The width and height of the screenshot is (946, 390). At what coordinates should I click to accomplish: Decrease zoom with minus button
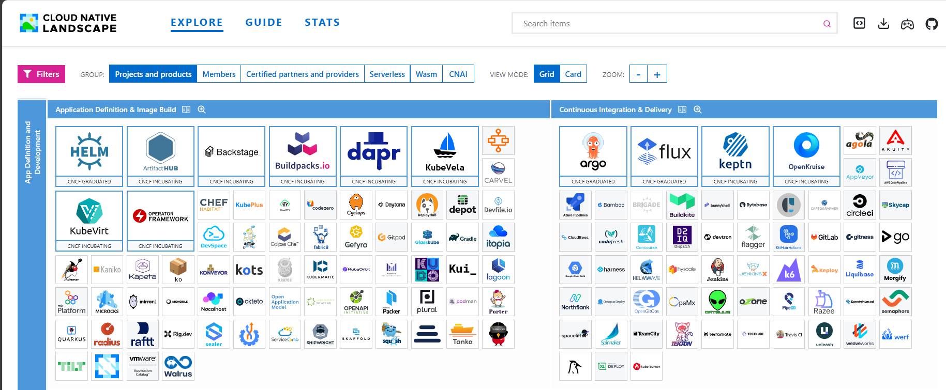(x=639, y=74)
